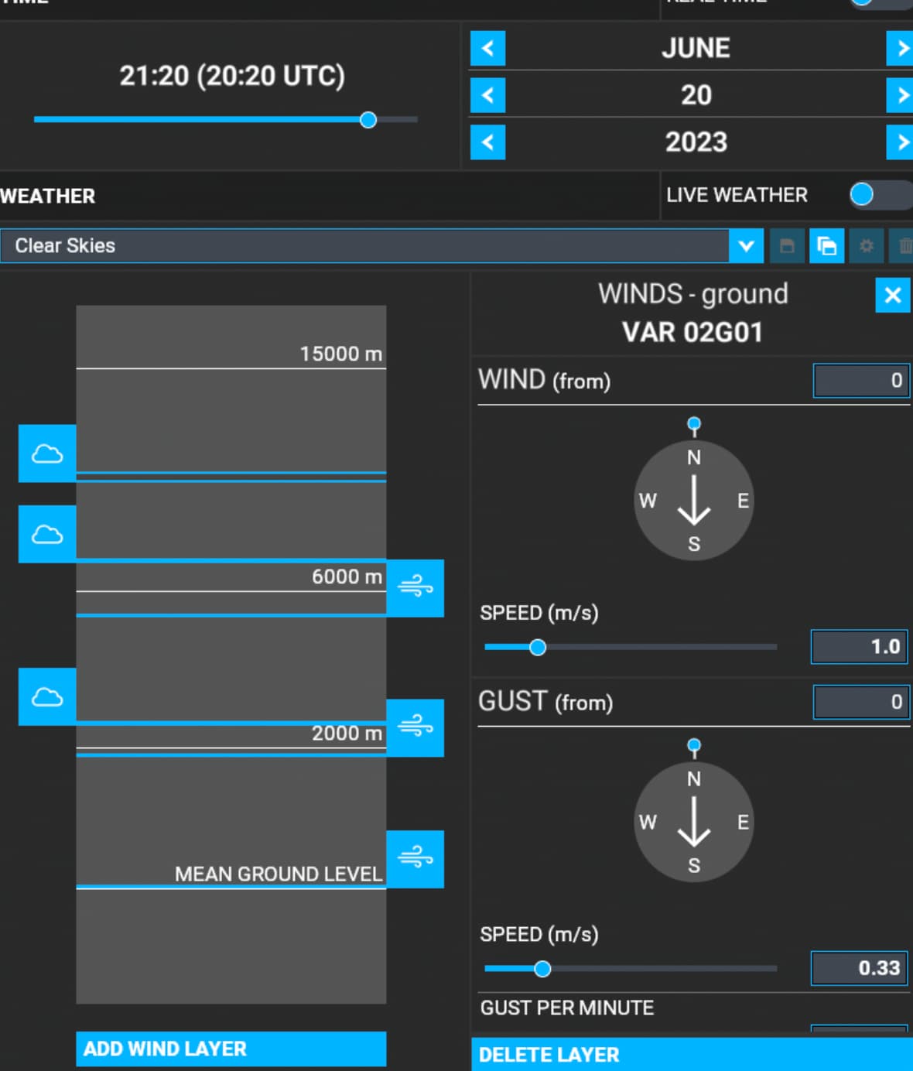Select the highest cloud layer icon
Image resolution: width=913 pixels, height=1071 pixels.
[47, 453]
